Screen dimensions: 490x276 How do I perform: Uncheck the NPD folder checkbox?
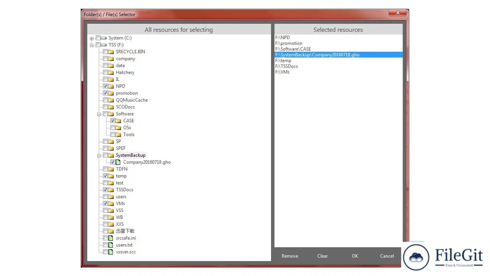pyautogui.click(x=105, y=86)
